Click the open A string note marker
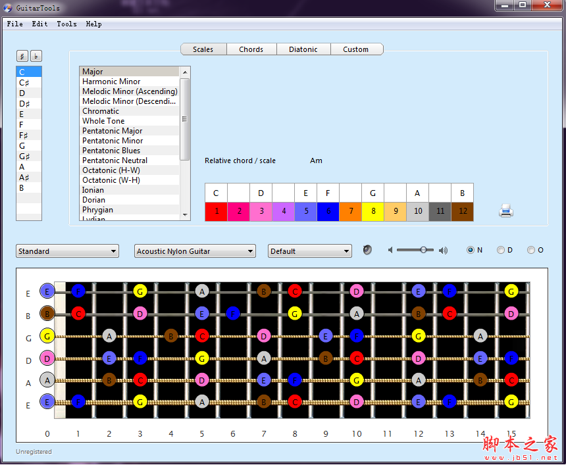The image size is (566, 465). coord(47,379)
